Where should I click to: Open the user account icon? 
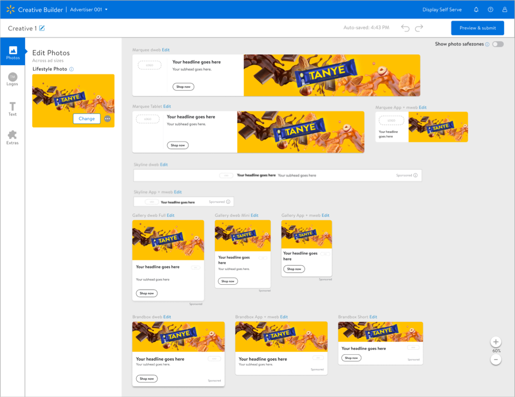coord(505,10)
